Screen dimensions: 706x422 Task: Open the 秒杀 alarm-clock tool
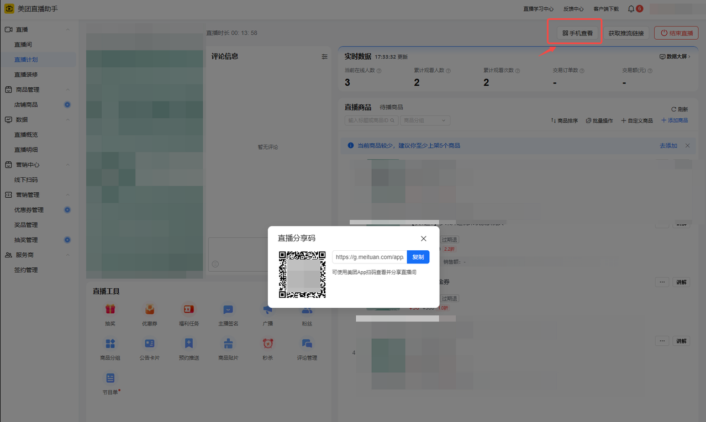(268, 344)
